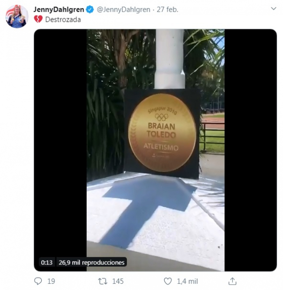Click the Destrozada tweet text

[63, 19]
